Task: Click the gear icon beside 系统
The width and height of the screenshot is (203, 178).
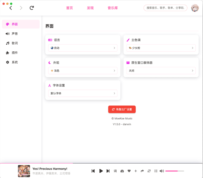Action: [x=8, y=62]
